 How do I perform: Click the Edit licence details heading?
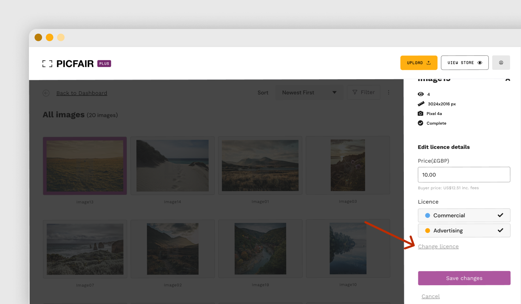pyautogui.click(x=444, y=147)
